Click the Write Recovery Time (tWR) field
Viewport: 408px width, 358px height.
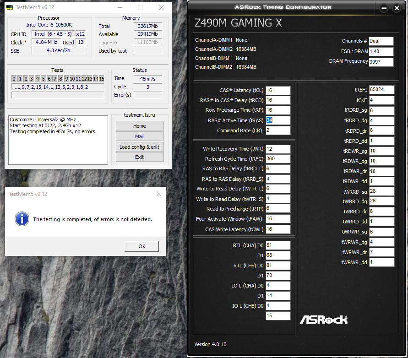[278, 149]
